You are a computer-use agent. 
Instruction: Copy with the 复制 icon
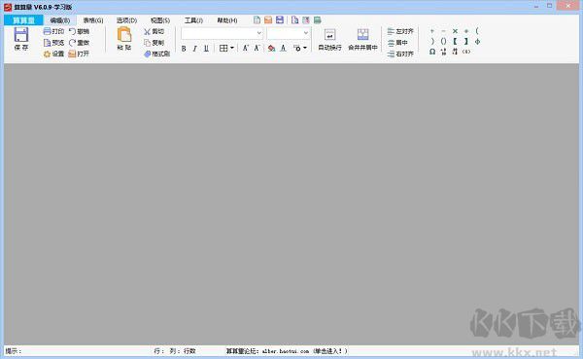coord(148,43)
